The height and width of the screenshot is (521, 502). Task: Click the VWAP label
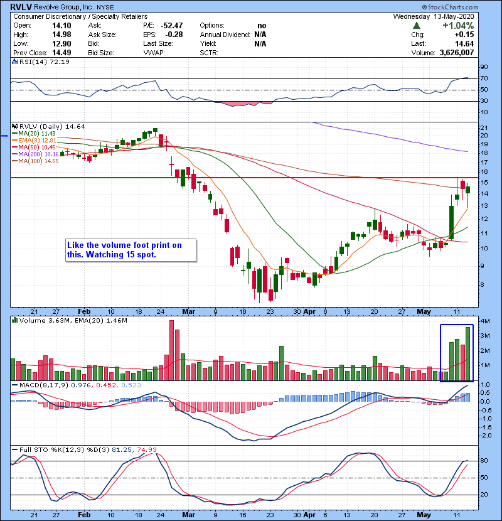pyautogui.click(x=154, y=53)
